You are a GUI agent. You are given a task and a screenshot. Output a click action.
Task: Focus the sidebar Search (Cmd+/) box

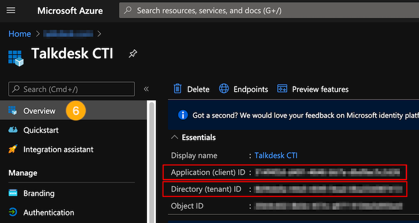click(x=72, y=89)
